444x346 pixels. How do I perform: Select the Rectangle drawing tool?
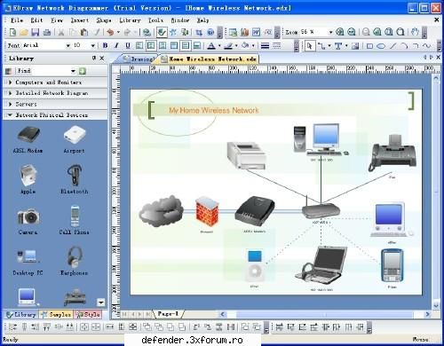(369, 46)
